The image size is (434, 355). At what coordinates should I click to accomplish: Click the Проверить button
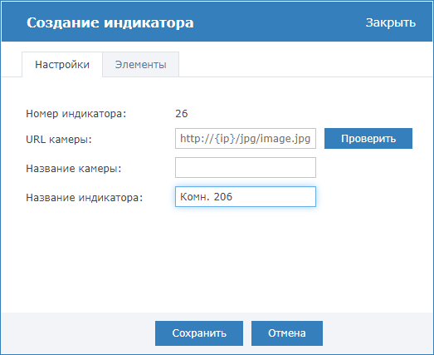point(368,138)
